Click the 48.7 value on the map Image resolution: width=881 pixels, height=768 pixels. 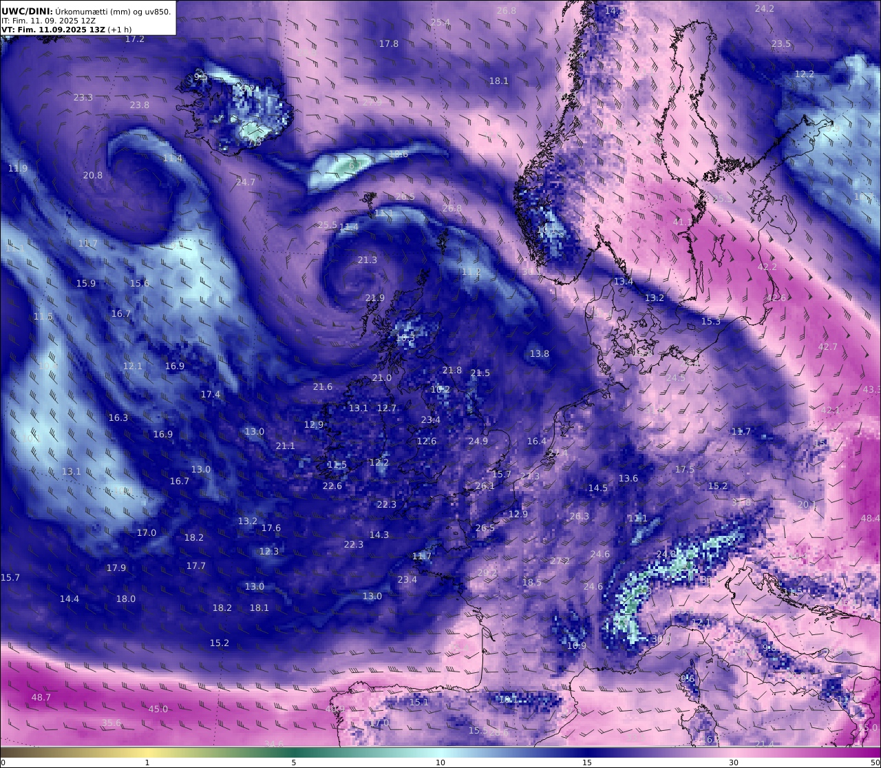[x=41, y=698]
